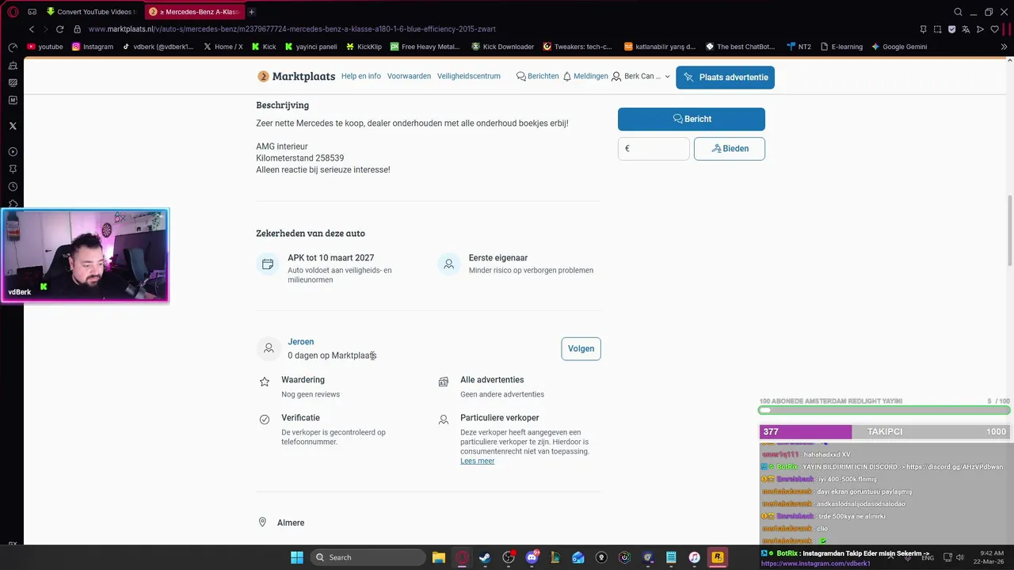The height and width of the screenshot is (570, 1014).
Task: Select Kilometerstand 258539 text
Action: (x=299, y=158)
